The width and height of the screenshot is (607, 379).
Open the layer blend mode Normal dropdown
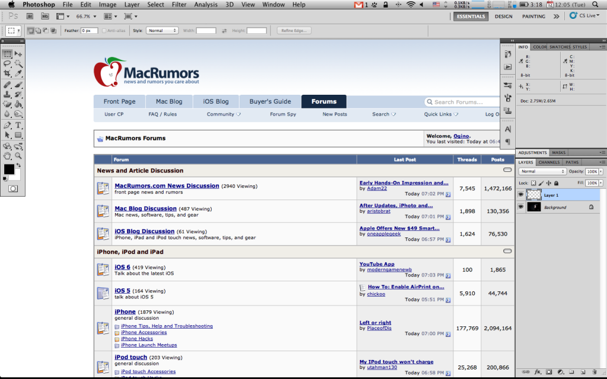[x=542, y=171]
